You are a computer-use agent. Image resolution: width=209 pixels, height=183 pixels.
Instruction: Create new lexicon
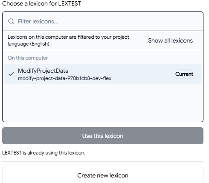tap(103, 175)
